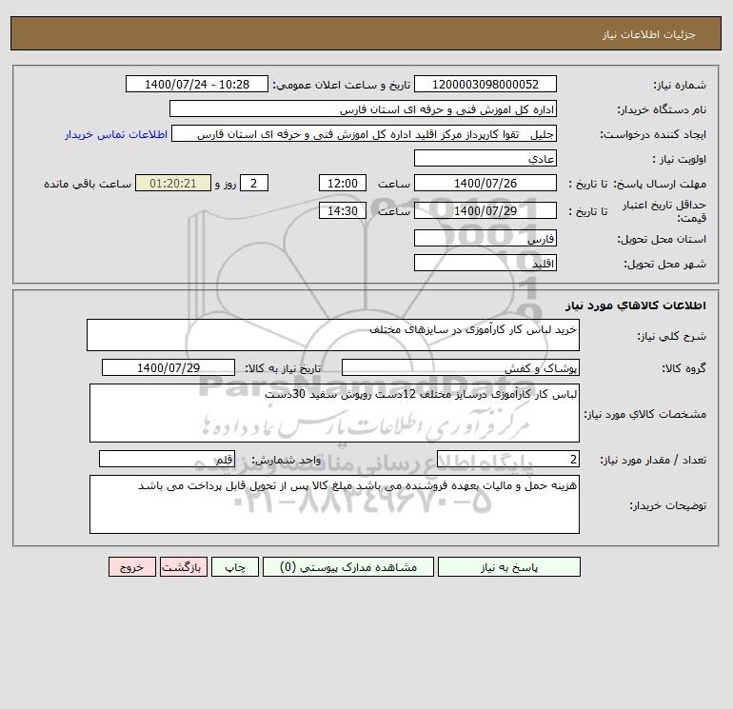Select the شماره نیاز field 1200003098000052
The width and height of the screenshot is (733, 709).
[485, 84]
